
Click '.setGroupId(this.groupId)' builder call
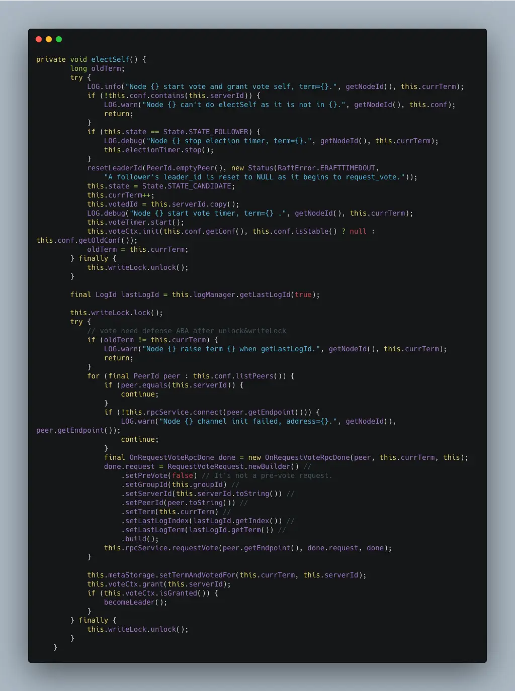[x=174, y=484]
